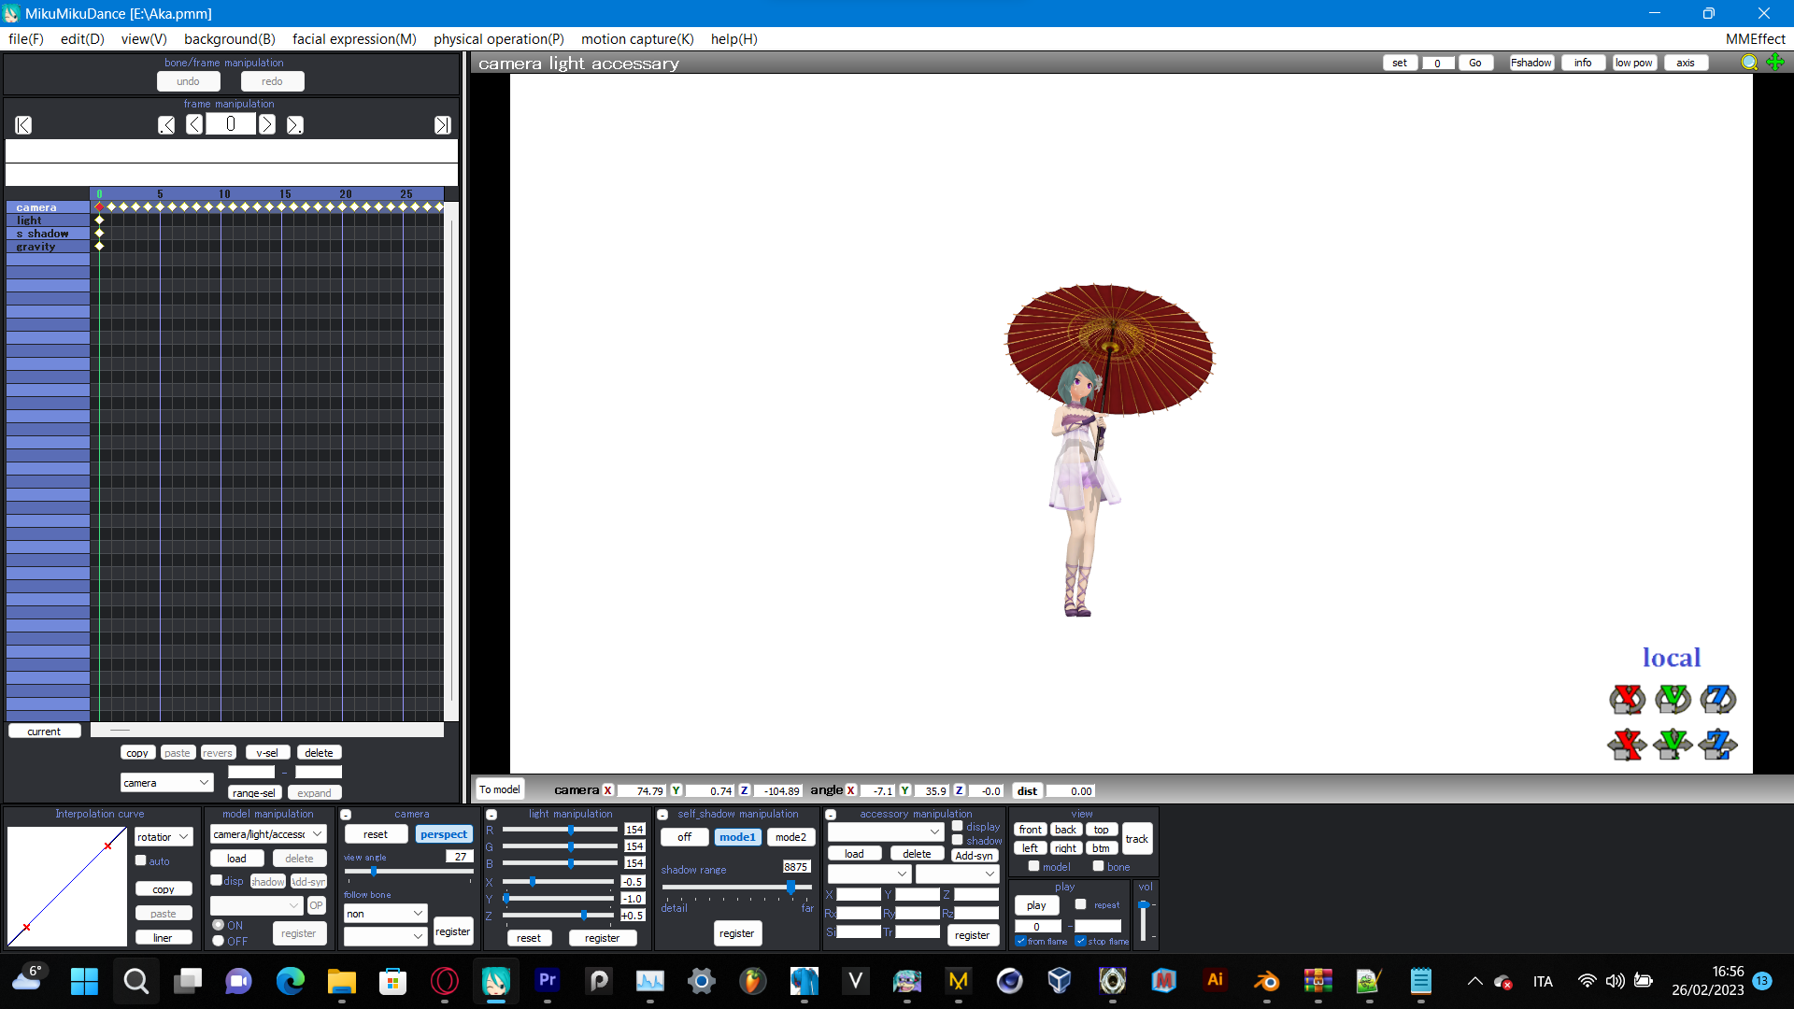1794x1009 pixels.
Task: Toggle the accessory display checkbox
Action: pyautogui.click(x=958, y=826)
